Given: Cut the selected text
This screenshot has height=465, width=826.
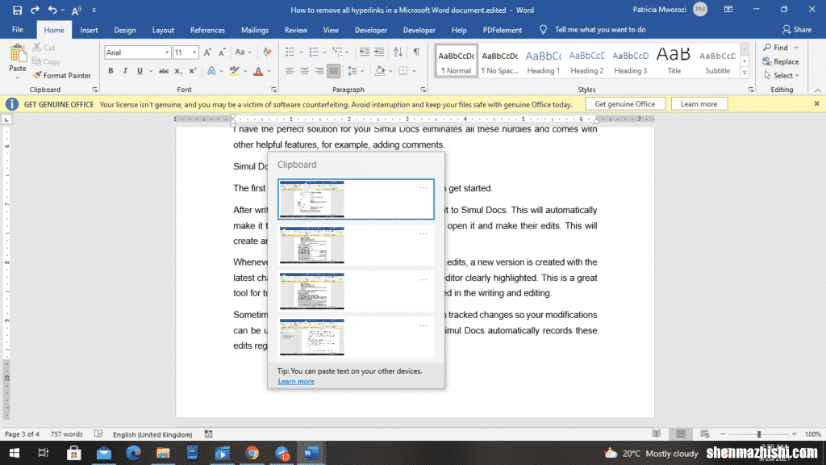Looking at the screenshot, I should pyautogui.click(x=44, y=48).
